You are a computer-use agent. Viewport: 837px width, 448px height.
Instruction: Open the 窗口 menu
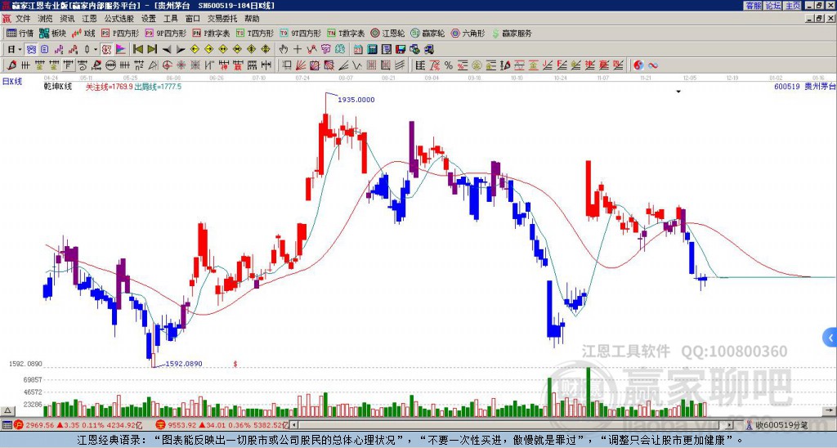tap(193, 19)
